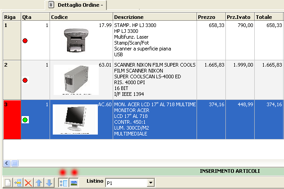The image size is (284, 189).
Task: Click code 17.99 in row 1
Action: [x=105, y=25]
